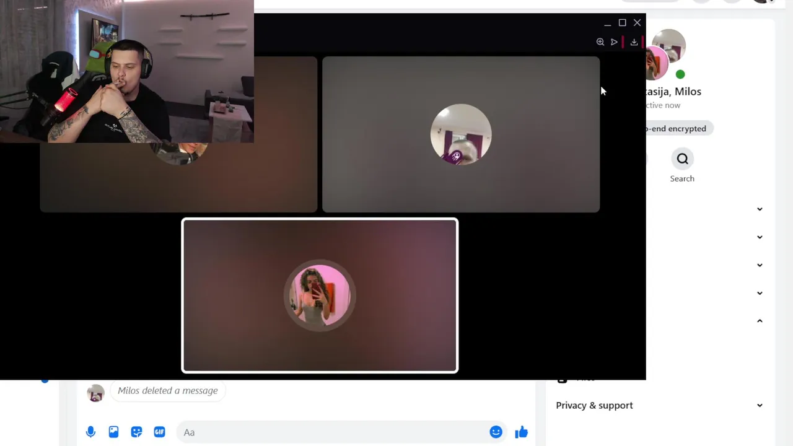Open the GIF picker icon

pos(159,432)
